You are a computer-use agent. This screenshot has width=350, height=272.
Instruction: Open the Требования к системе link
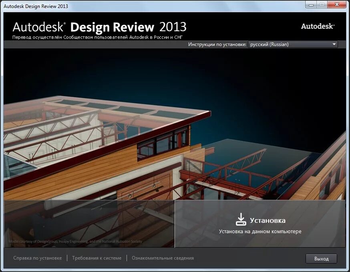[x=97, y=258]
